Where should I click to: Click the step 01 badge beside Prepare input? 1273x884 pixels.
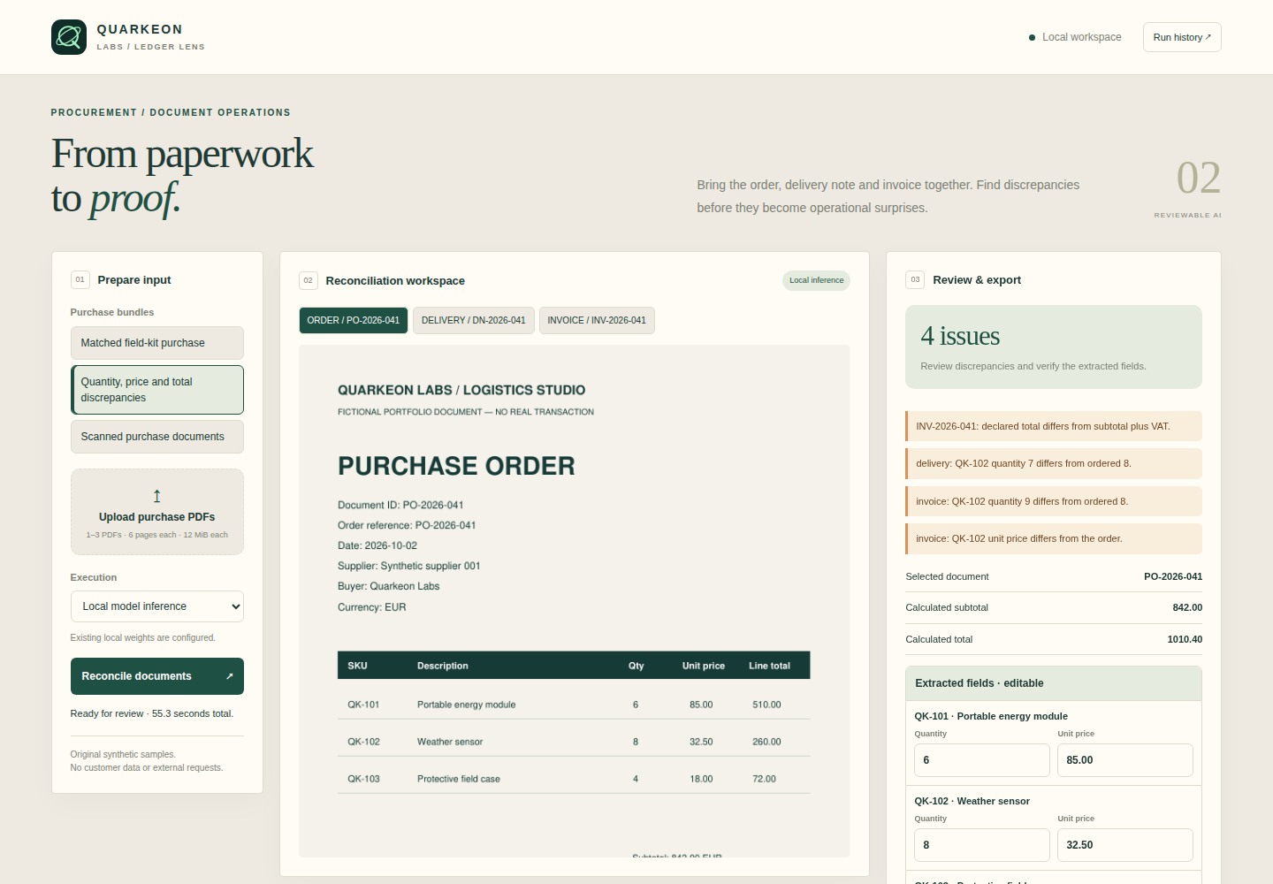tap(80, 280)
